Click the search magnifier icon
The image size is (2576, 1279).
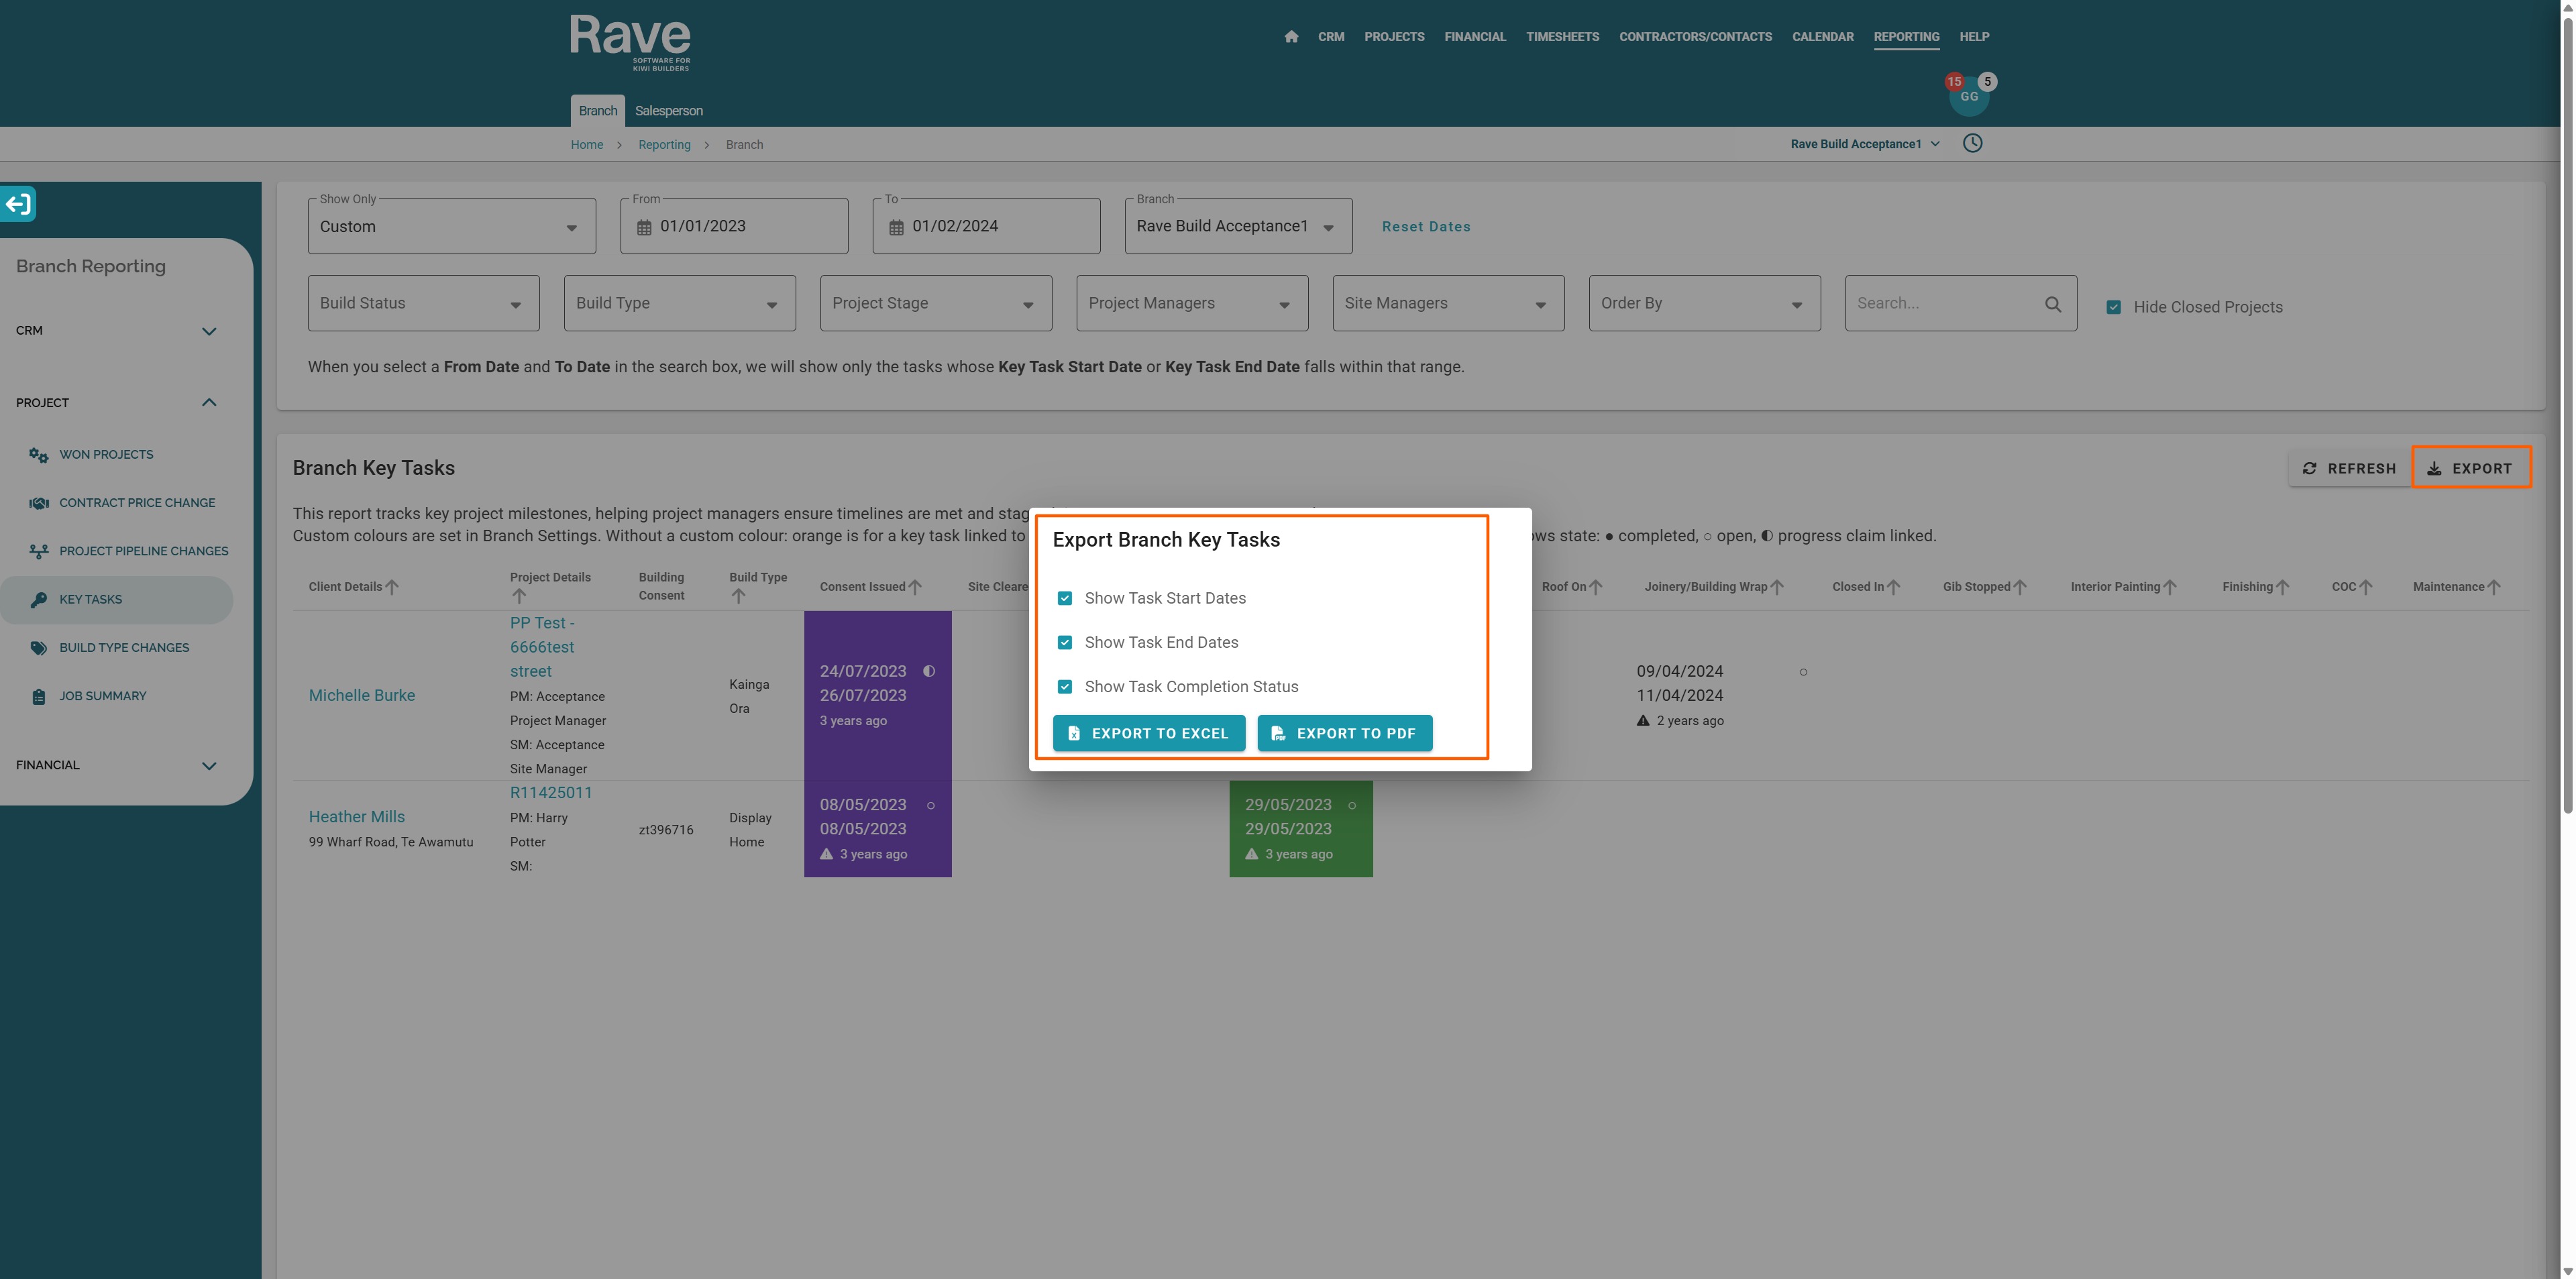(x=2052, y=304)
